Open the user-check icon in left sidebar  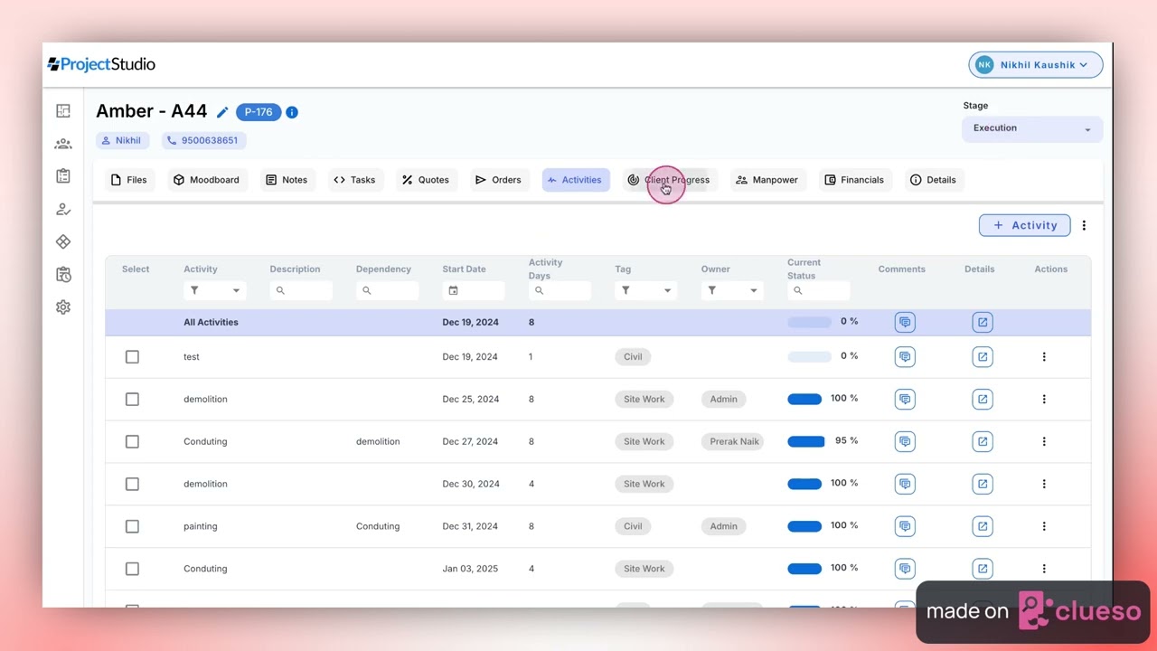(x=63, y=209)
